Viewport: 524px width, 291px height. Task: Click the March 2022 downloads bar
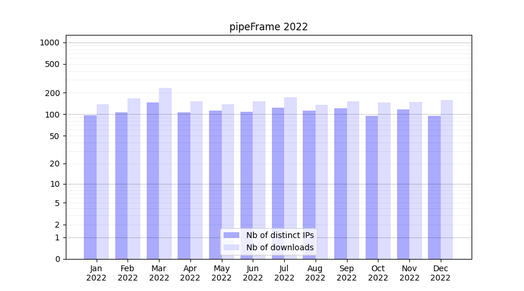pyautogui.click(x=165, y=173)
